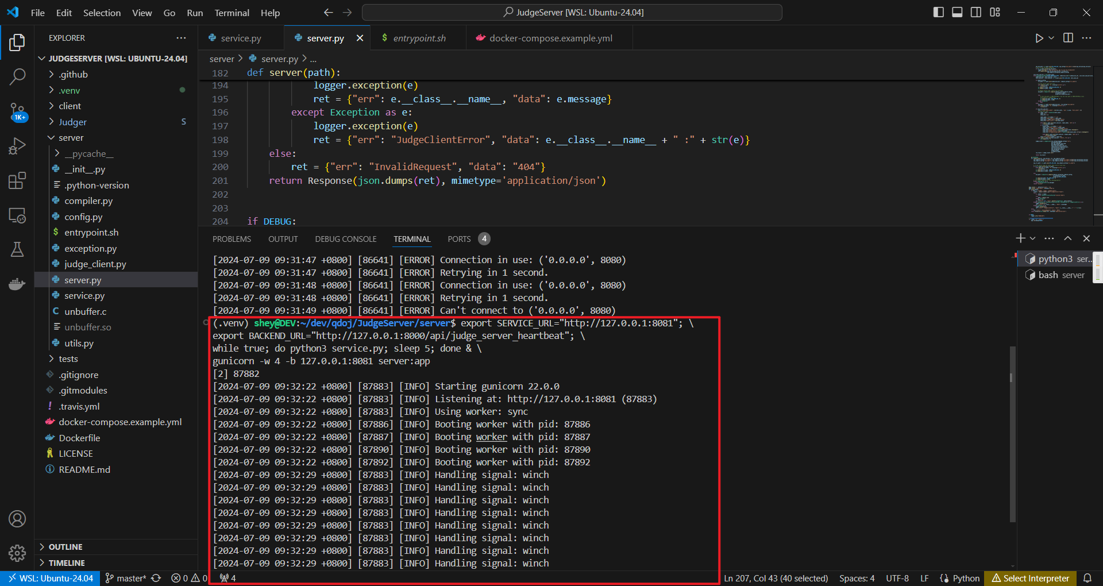Open the notifications bell

(1087, 579)
